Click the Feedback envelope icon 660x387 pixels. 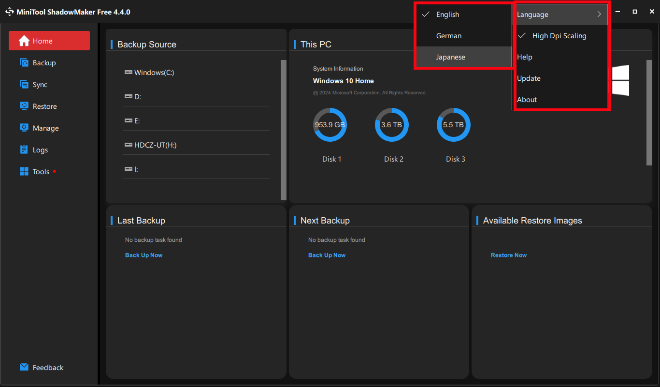coord(24,367)
